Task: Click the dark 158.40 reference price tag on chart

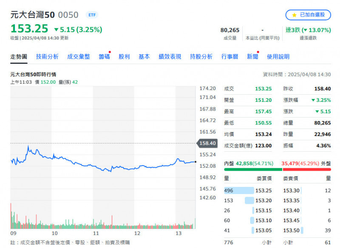Action: click(x=207, y=143)
